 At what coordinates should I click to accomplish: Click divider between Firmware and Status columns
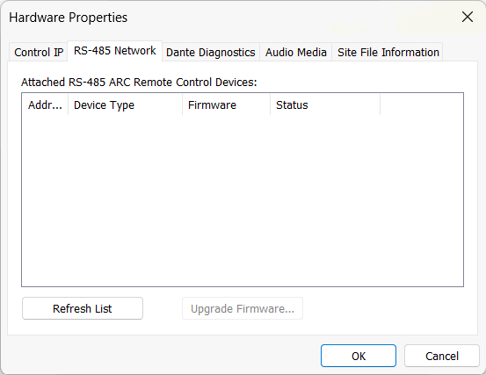click(x=271, y=105)
